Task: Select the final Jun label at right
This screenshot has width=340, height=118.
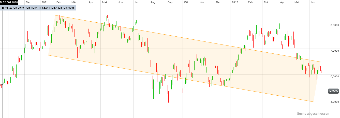Action: point(313,2)
